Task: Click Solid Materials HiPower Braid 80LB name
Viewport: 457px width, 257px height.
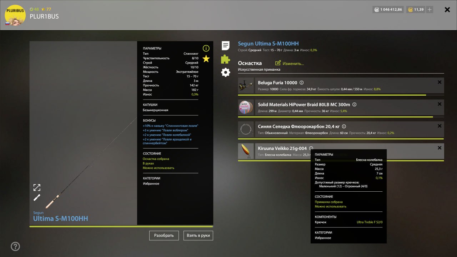Action: (304, 105)
